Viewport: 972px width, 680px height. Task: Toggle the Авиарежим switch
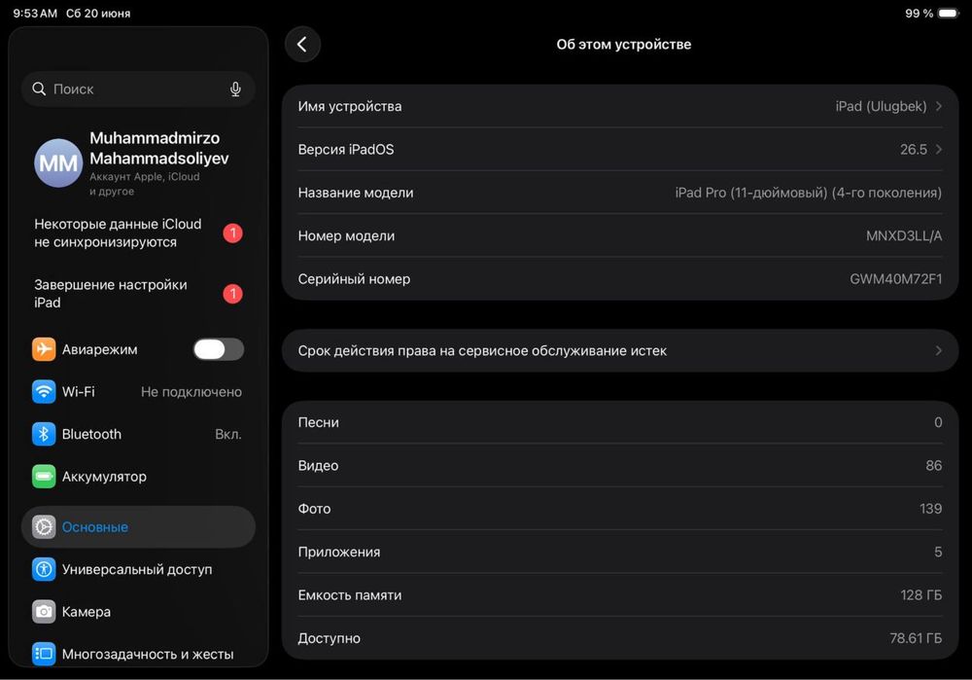point(218,349)
